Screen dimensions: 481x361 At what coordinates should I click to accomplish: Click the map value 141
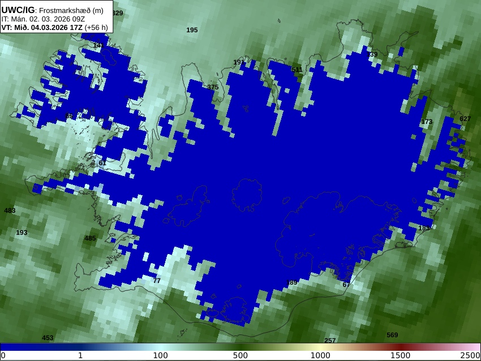click(98, 45)
